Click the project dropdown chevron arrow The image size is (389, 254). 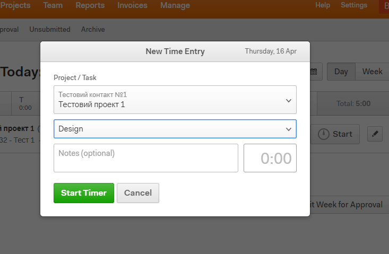point(289,100)
